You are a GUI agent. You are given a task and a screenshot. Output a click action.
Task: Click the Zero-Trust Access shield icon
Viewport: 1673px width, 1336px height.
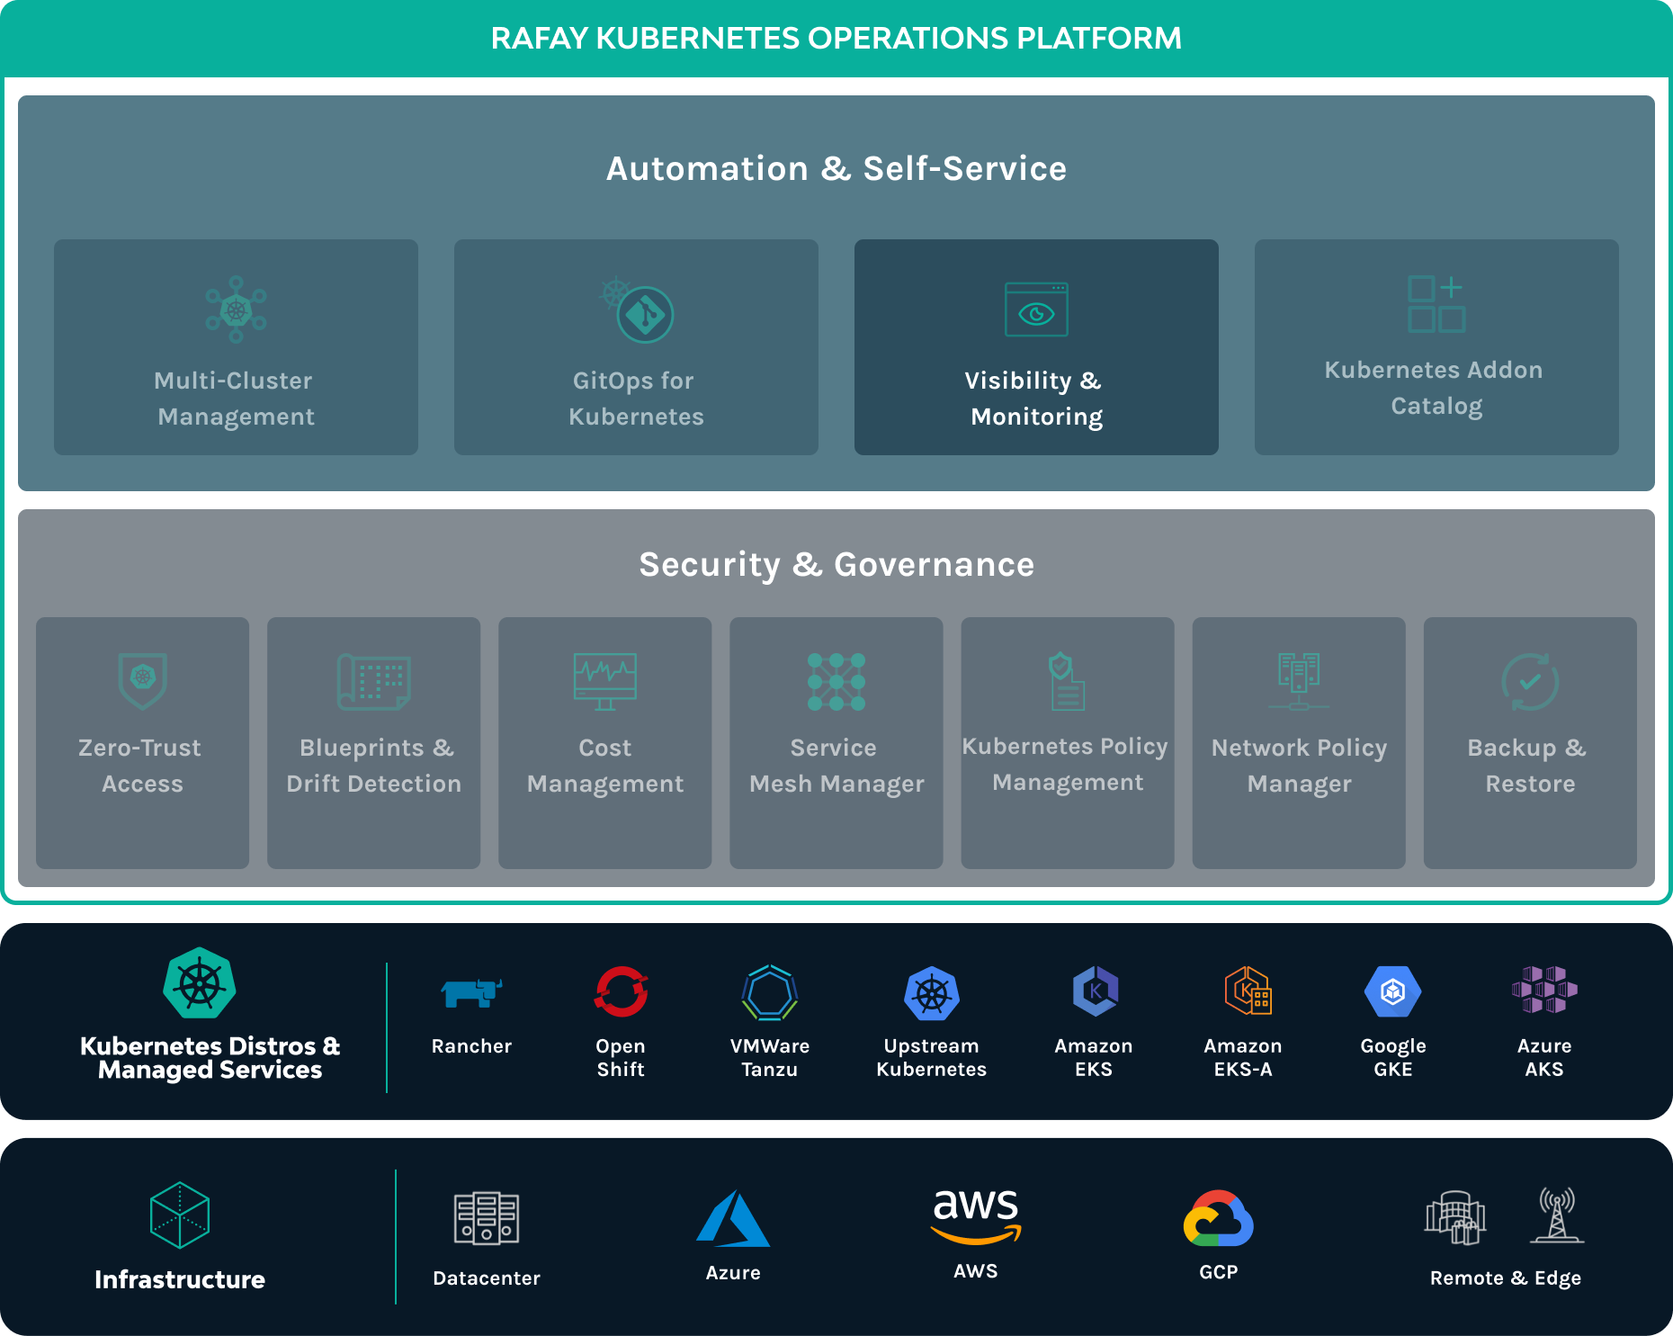click(x=143, y=681)
